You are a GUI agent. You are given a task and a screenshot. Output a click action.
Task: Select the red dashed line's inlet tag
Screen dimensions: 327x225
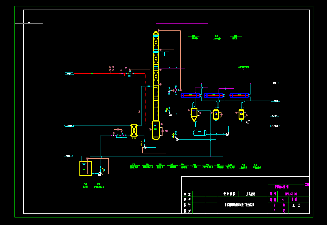tap(69, 74)
